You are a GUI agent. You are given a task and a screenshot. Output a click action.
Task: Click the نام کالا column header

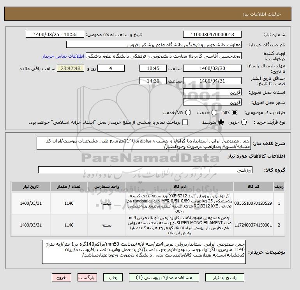point(180,186)
